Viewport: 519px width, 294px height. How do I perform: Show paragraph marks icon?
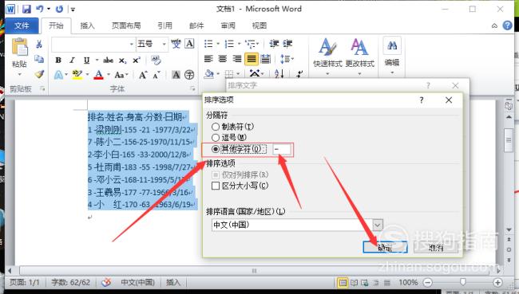click(299, 73)
